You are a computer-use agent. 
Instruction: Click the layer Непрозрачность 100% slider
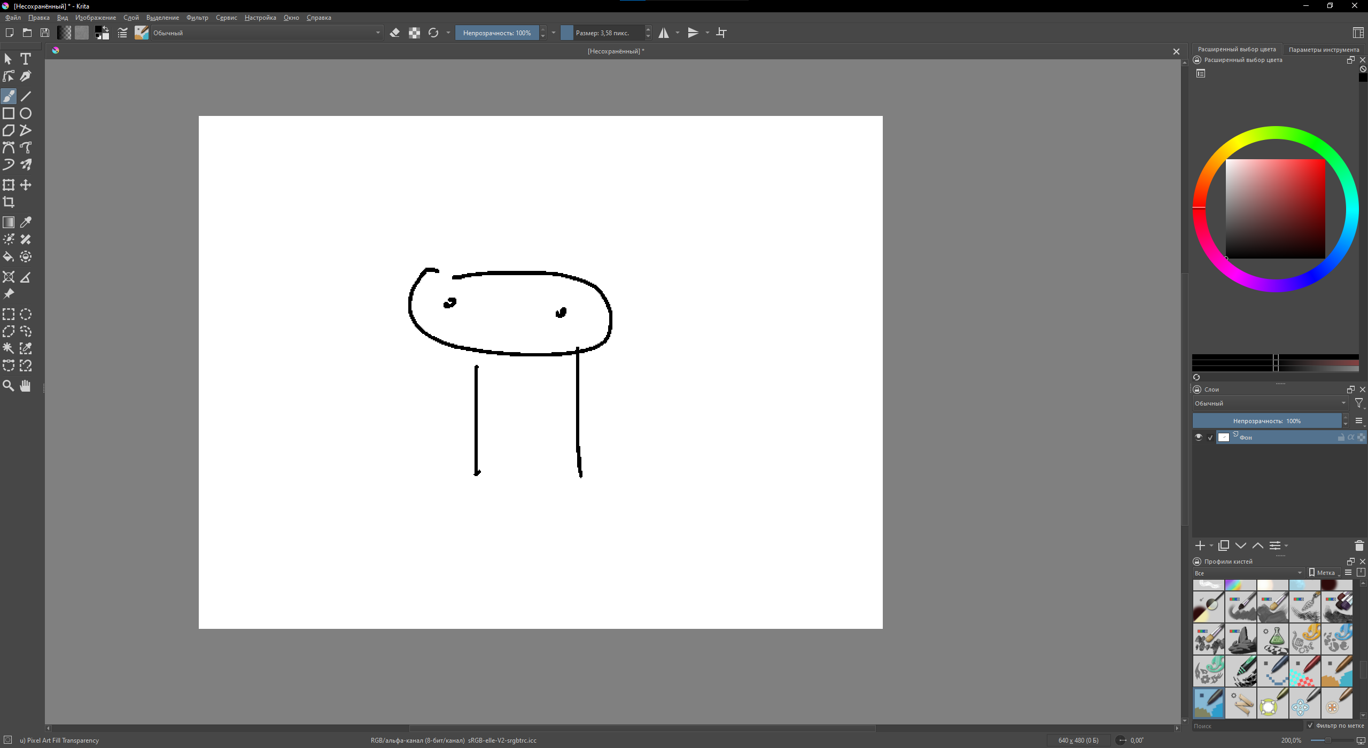pyautogui.click(x=1266, y=421)
